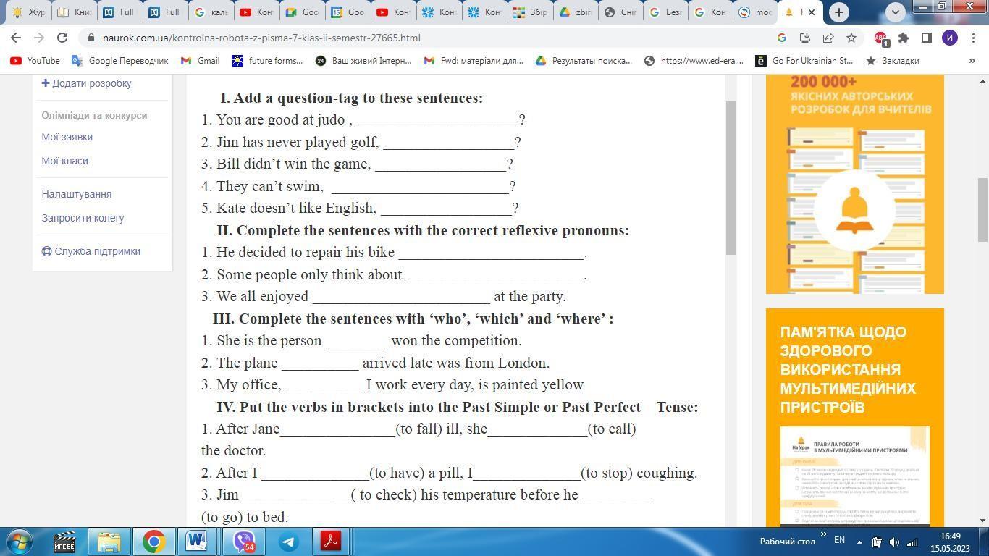Open the Пам'ятка мультимедійних пристроїв banner

[855, 418]
